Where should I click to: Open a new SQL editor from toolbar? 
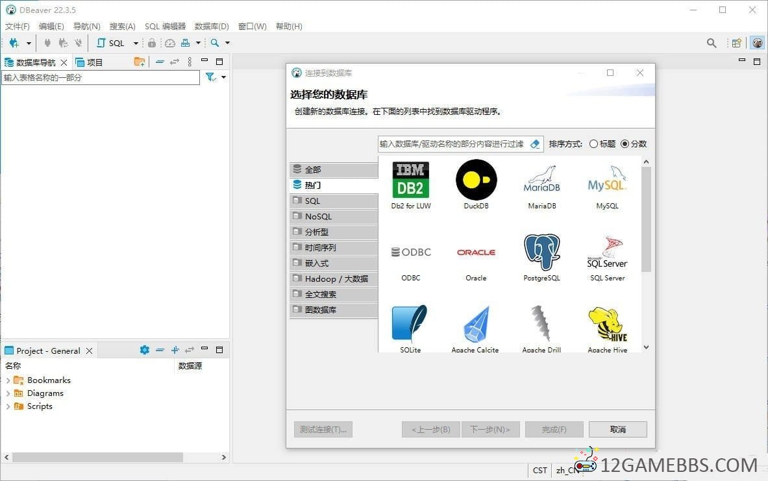pyautogui.click(x=111, y=43)
